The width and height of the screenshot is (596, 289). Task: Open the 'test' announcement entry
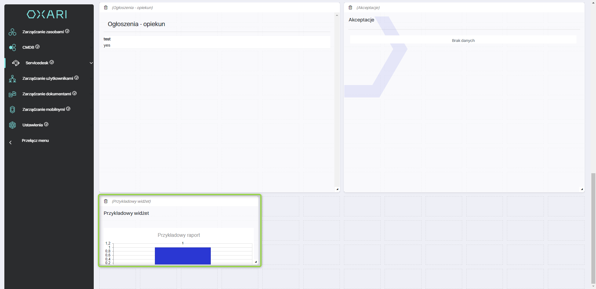pos(107,39)
